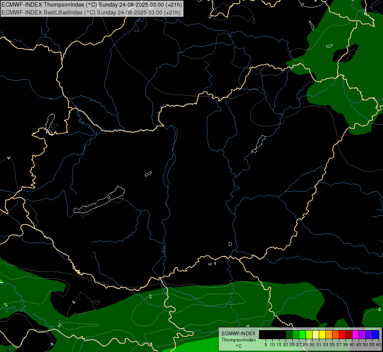Select the magenta 40–45 legend swatch
This screenshot has width=383, height=352.
point(356,334)
